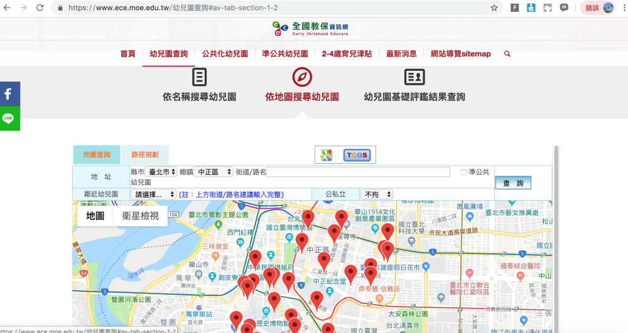The height and width of the screenshot is (333, 628).
Task: Click the 臺北市電影主題公園 park marker
Action: coord(219,225)
